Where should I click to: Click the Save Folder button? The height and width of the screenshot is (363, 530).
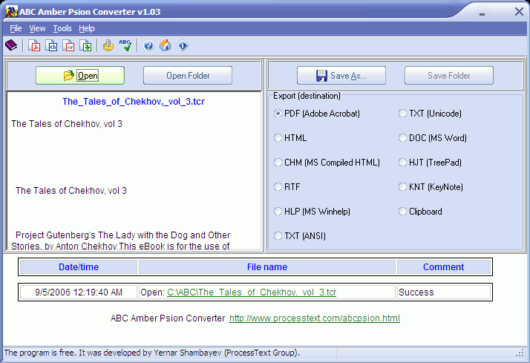tap(449, 76)
